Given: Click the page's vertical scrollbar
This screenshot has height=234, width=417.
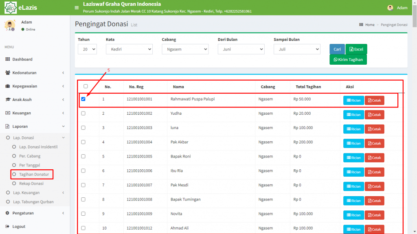Looking at the screenshot, I should (x=415, y=117).
